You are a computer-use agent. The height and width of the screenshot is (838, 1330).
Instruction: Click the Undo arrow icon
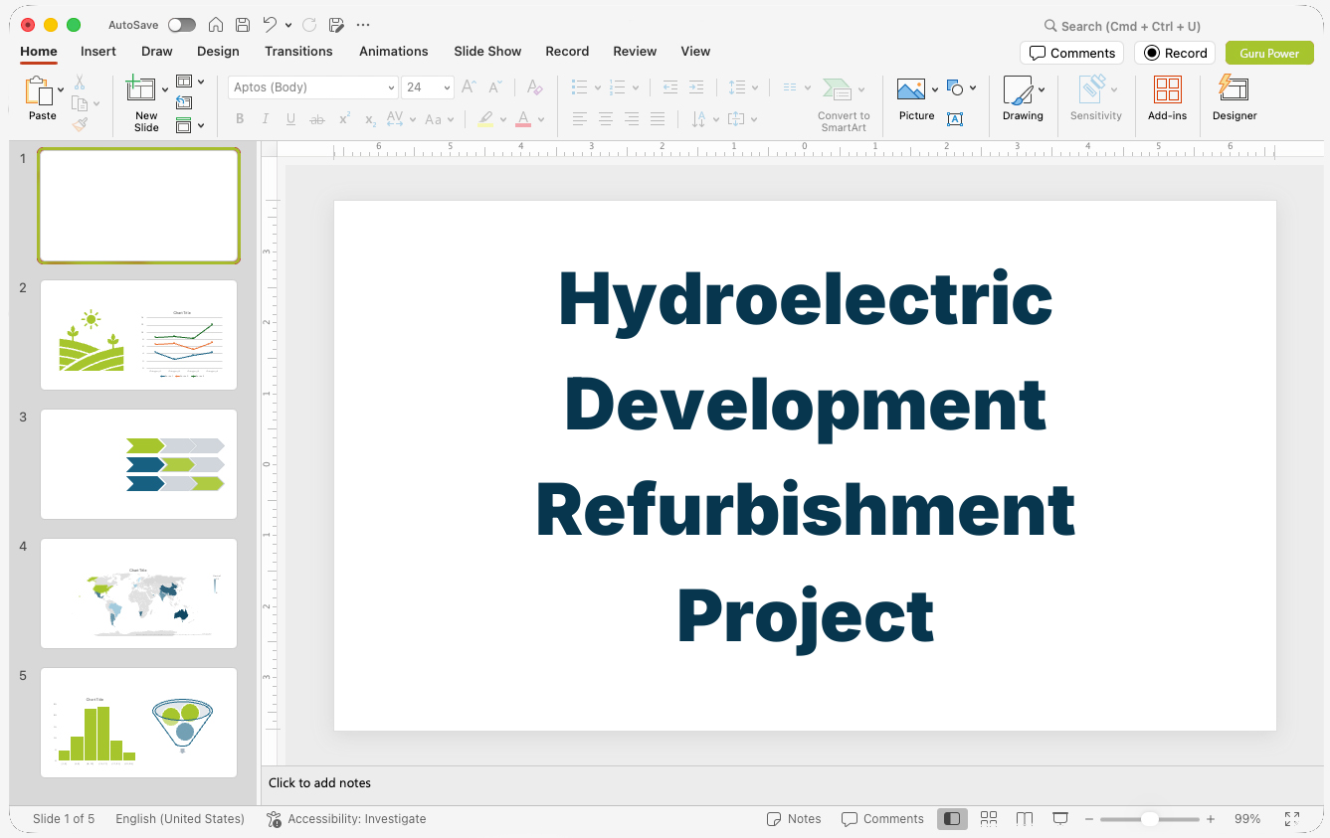[270, 25]
